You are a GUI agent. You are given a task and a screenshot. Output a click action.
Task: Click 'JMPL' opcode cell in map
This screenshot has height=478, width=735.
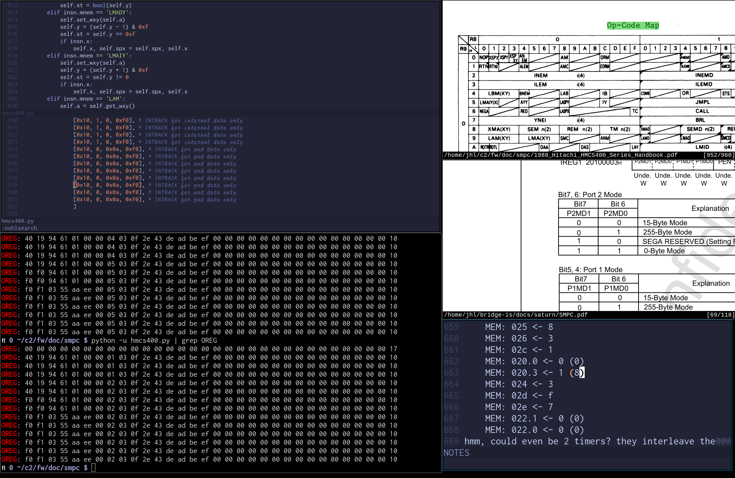[702, 102]
